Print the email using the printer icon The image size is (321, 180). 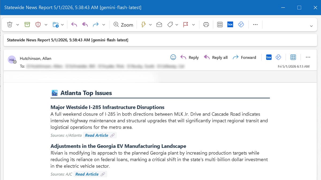(206, 25)
